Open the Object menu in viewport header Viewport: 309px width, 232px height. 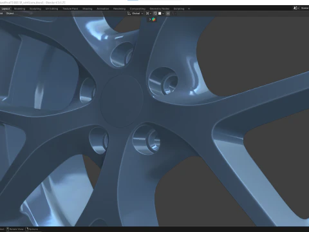point(10,14)
